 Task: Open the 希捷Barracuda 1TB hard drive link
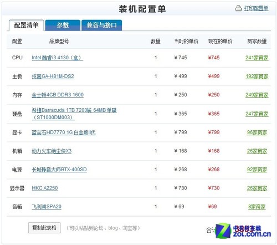[x=74, y=114]
